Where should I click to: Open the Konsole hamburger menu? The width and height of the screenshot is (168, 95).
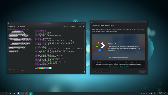click(83, 27)
